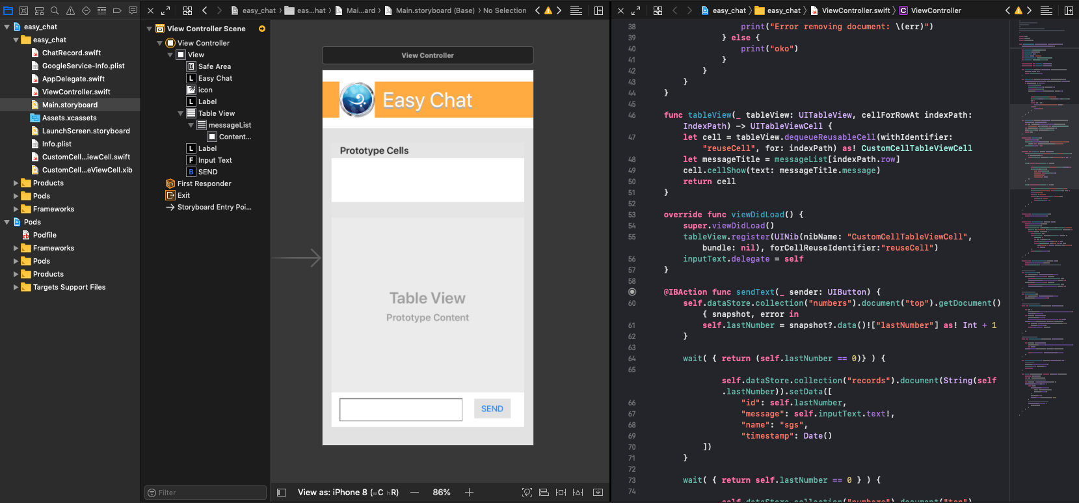
Task: Collapse View Controller Scene in outline
Action: click(149, 29)
